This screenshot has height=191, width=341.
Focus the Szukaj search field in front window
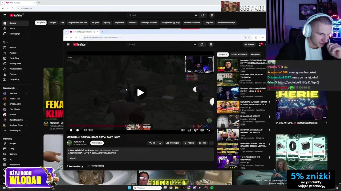pyautogui.click(x=160, y=44)
